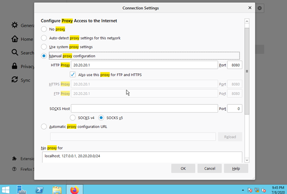Click the Firefox taskbar icon

coord(75,189)
